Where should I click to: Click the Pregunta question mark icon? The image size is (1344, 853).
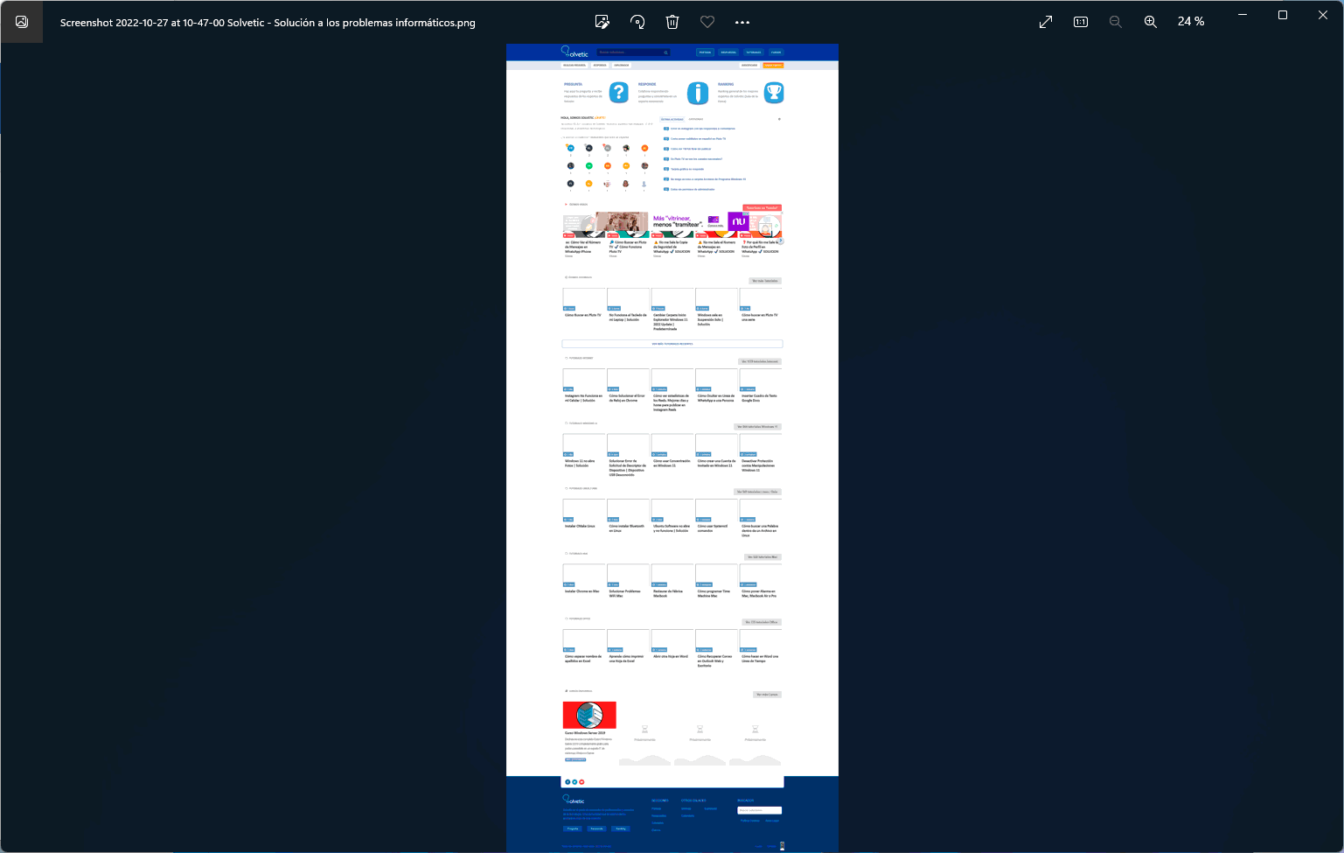[x=620, y=93]
